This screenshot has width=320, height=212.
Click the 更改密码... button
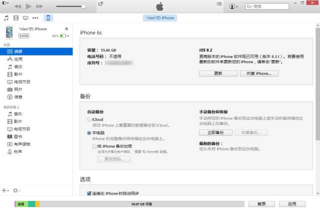114,159
